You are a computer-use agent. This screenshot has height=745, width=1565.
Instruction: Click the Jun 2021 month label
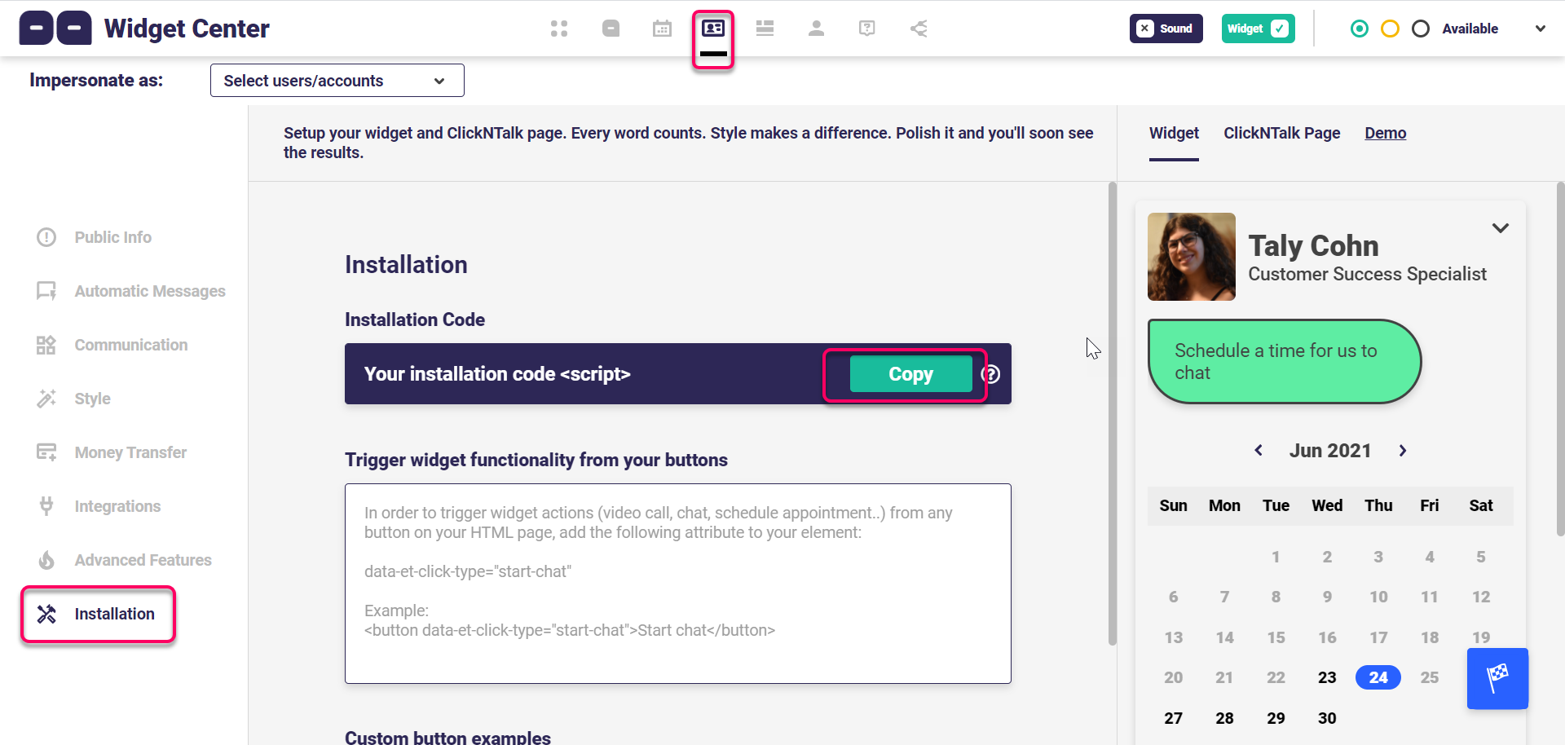pyautogui.click(x=1330, y=451)
